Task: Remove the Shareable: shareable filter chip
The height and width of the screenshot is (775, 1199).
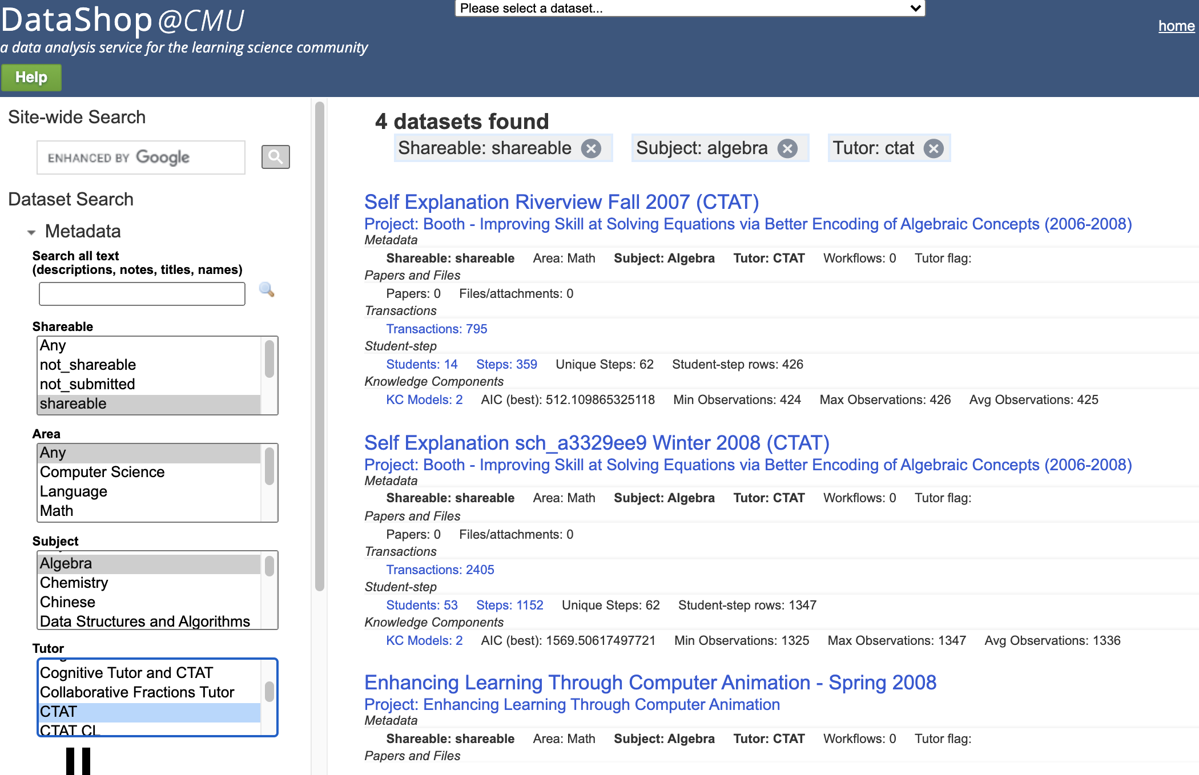Action: point(591,149)
